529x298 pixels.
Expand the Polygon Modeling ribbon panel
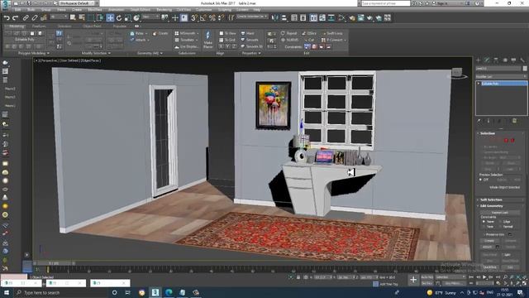(x=34, y=53)
